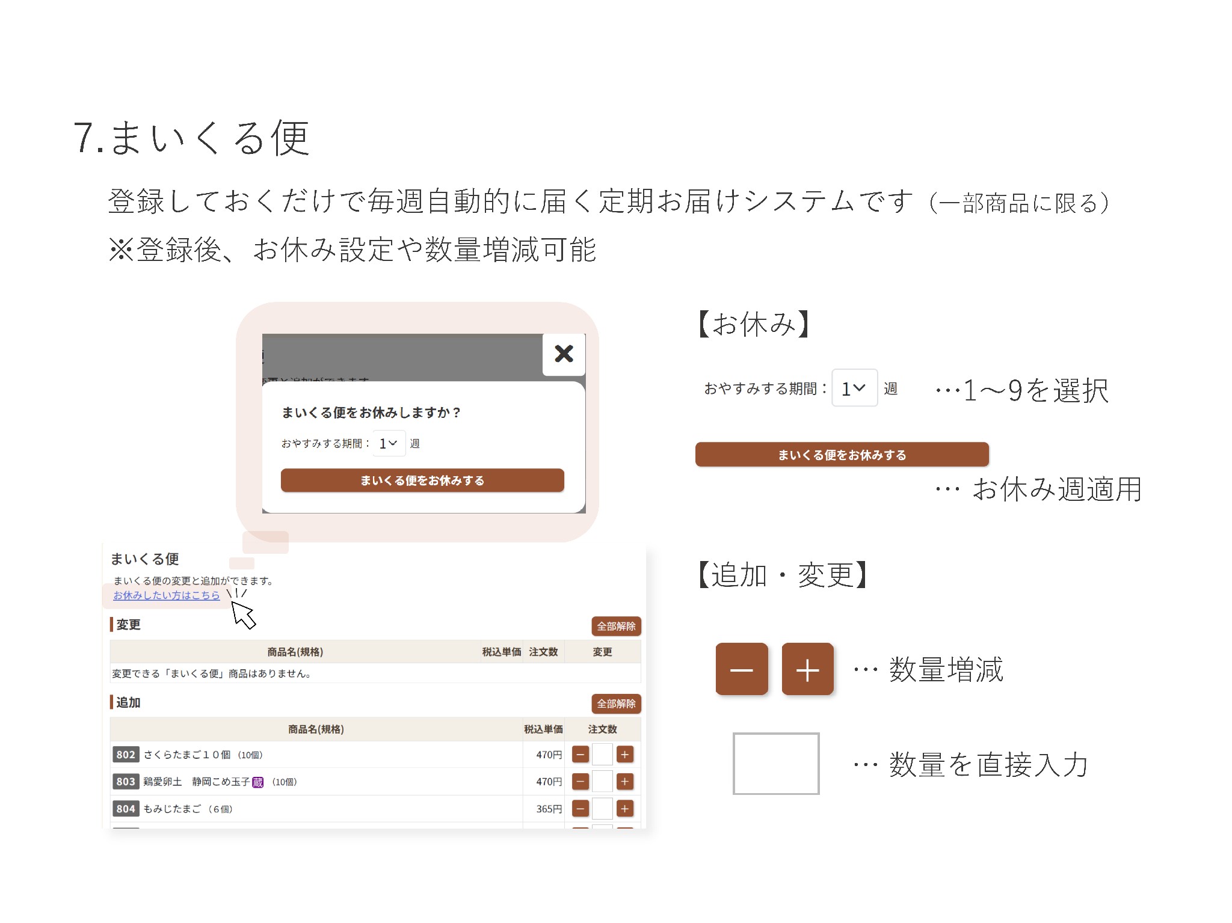This screenshot has width=1232, height=923.
Task: Expand the おやすみする期間 dropdown on the right
Action: [854, 388]
